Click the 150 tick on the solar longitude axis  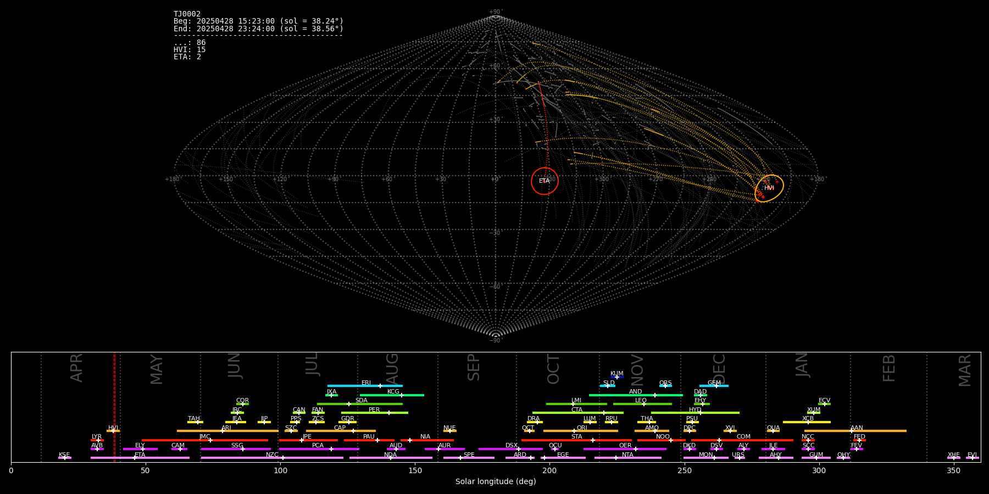[x=415, y=470]
